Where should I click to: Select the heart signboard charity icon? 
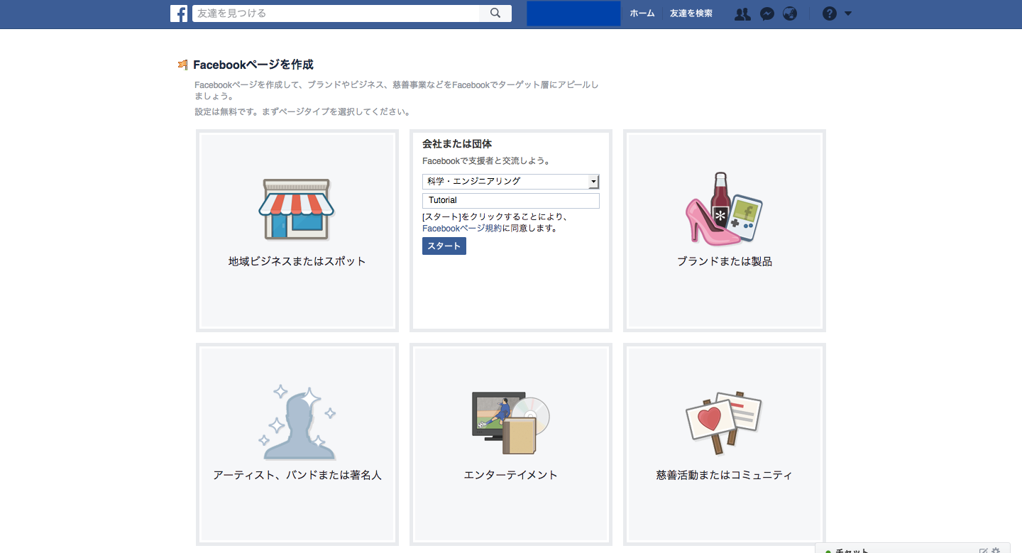724,422
